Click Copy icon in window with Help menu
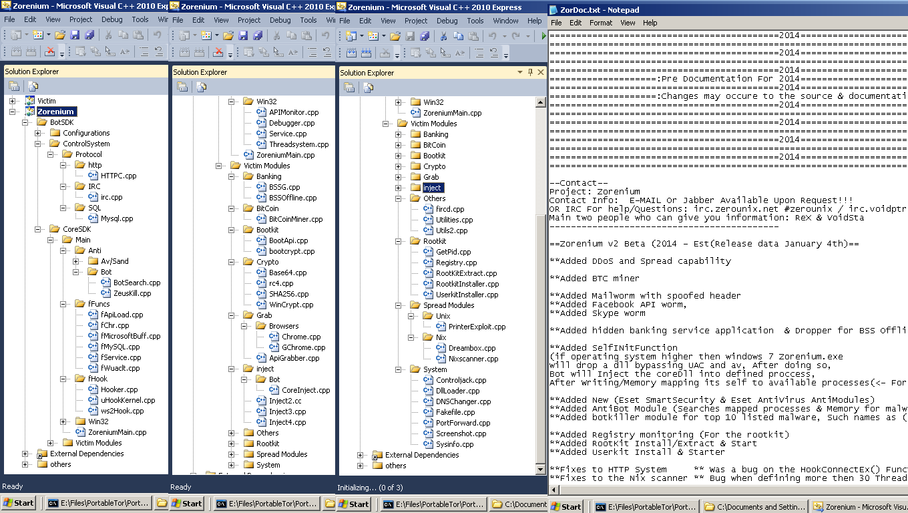The height and width of the screenshot is (513, 908). tap(459, 35)
